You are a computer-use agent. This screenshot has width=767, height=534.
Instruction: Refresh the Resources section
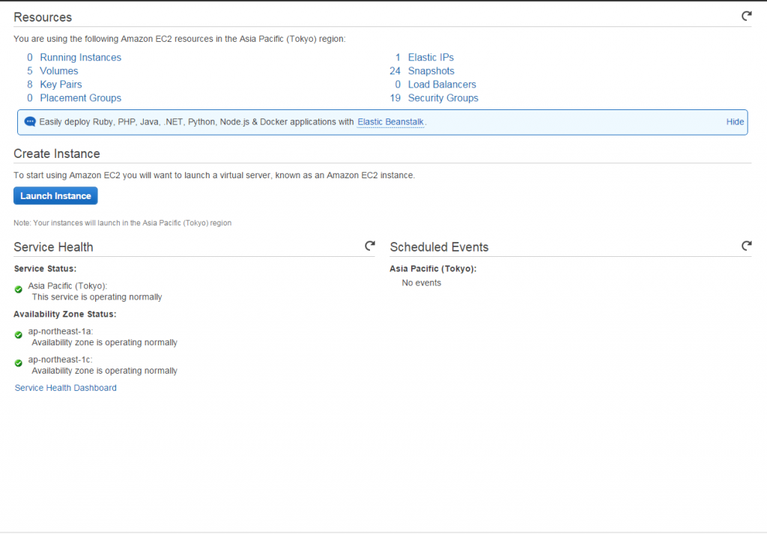[x=746, y=16]
